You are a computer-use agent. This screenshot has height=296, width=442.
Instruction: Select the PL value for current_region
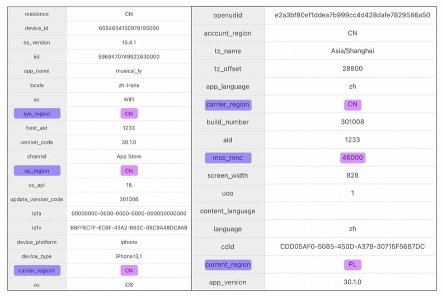coord(352,265)
